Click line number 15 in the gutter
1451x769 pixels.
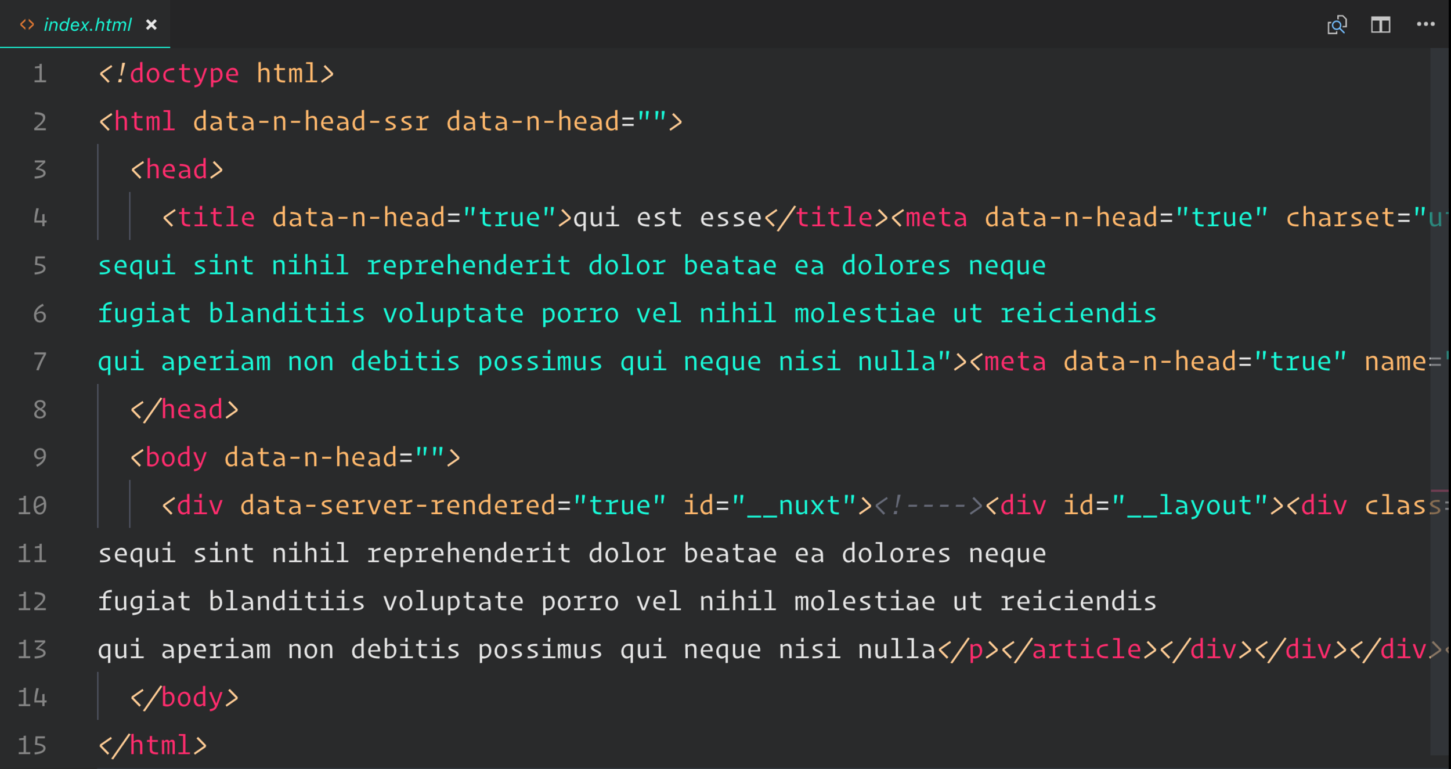[33, 746]
